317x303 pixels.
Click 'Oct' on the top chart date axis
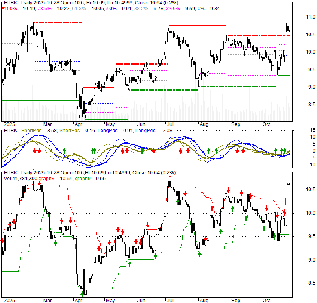click(x=266, y=124)
